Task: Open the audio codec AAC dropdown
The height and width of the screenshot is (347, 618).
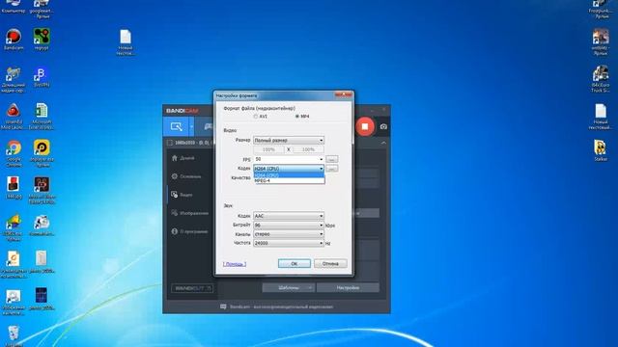Action: pyautogui.click(x=289, y=216)
